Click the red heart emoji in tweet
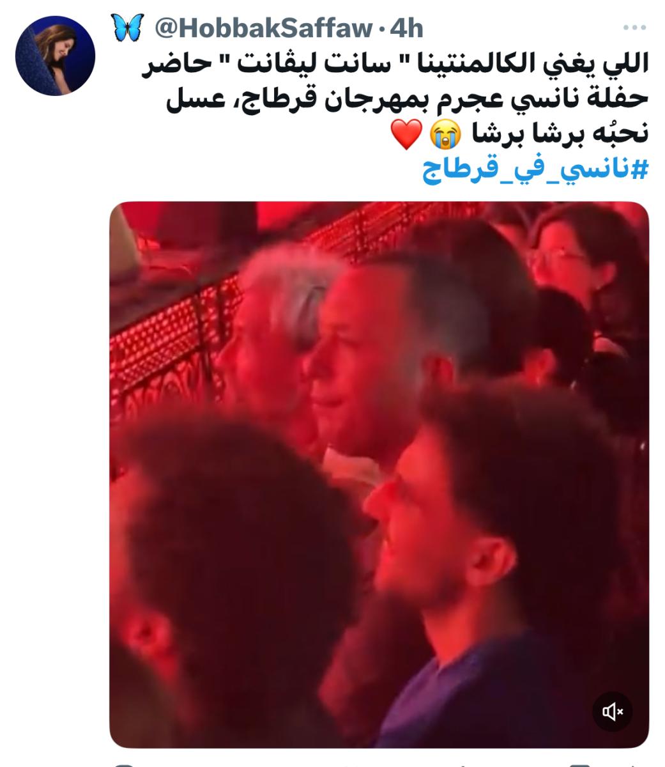The height and width of the screenshot is (767, 665). (x=406, y=134)
